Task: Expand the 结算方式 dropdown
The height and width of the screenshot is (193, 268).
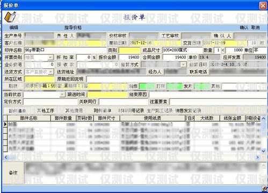Action: (183, 65)
